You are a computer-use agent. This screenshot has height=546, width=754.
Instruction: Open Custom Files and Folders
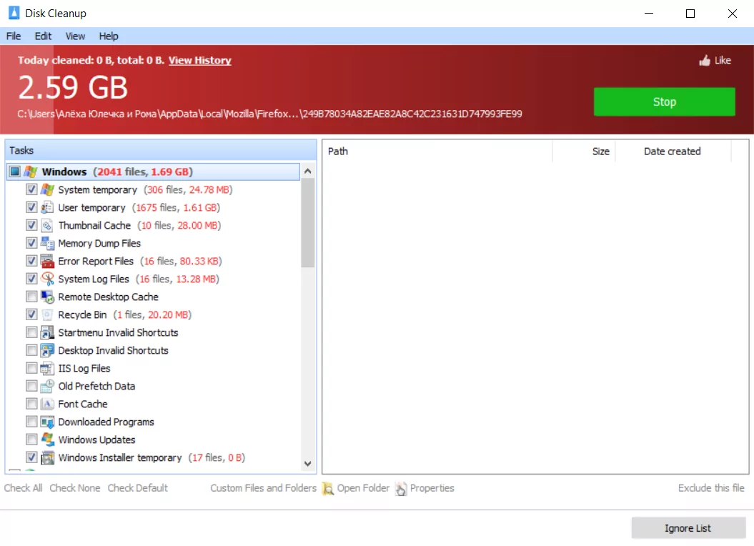pos(263,488)
